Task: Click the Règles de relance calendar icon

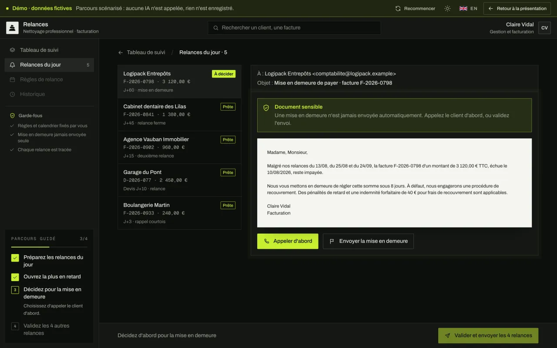Action: click(x=12, y=80)
